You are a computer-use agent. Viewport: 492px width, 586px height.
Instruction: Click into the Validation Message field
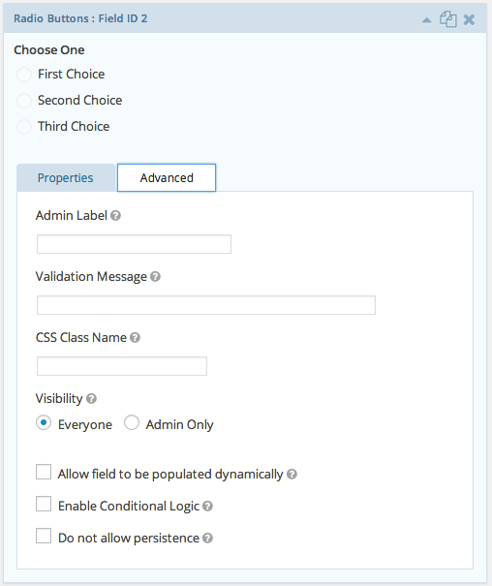coord(206,305)
